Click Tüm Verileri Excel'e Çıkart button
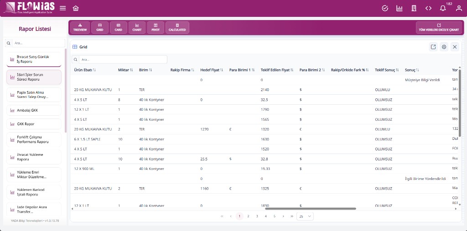The image size is (467, 231). 439,27
